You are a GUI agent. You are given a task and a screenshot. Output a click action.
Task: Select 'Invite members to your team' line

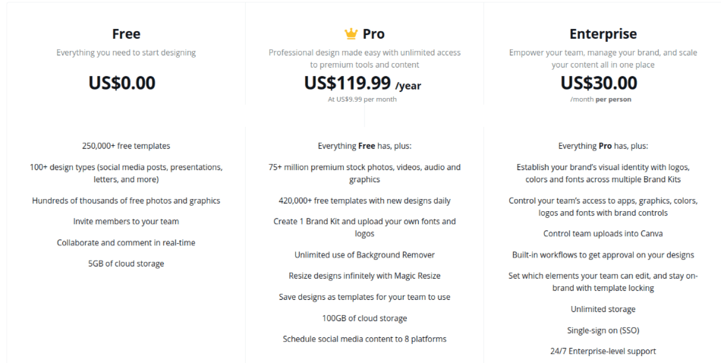tap(126, 221)
